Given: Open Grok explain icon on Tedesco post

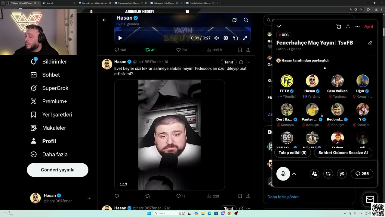Looking at the screenshot, I should click(x=241, y=62).
